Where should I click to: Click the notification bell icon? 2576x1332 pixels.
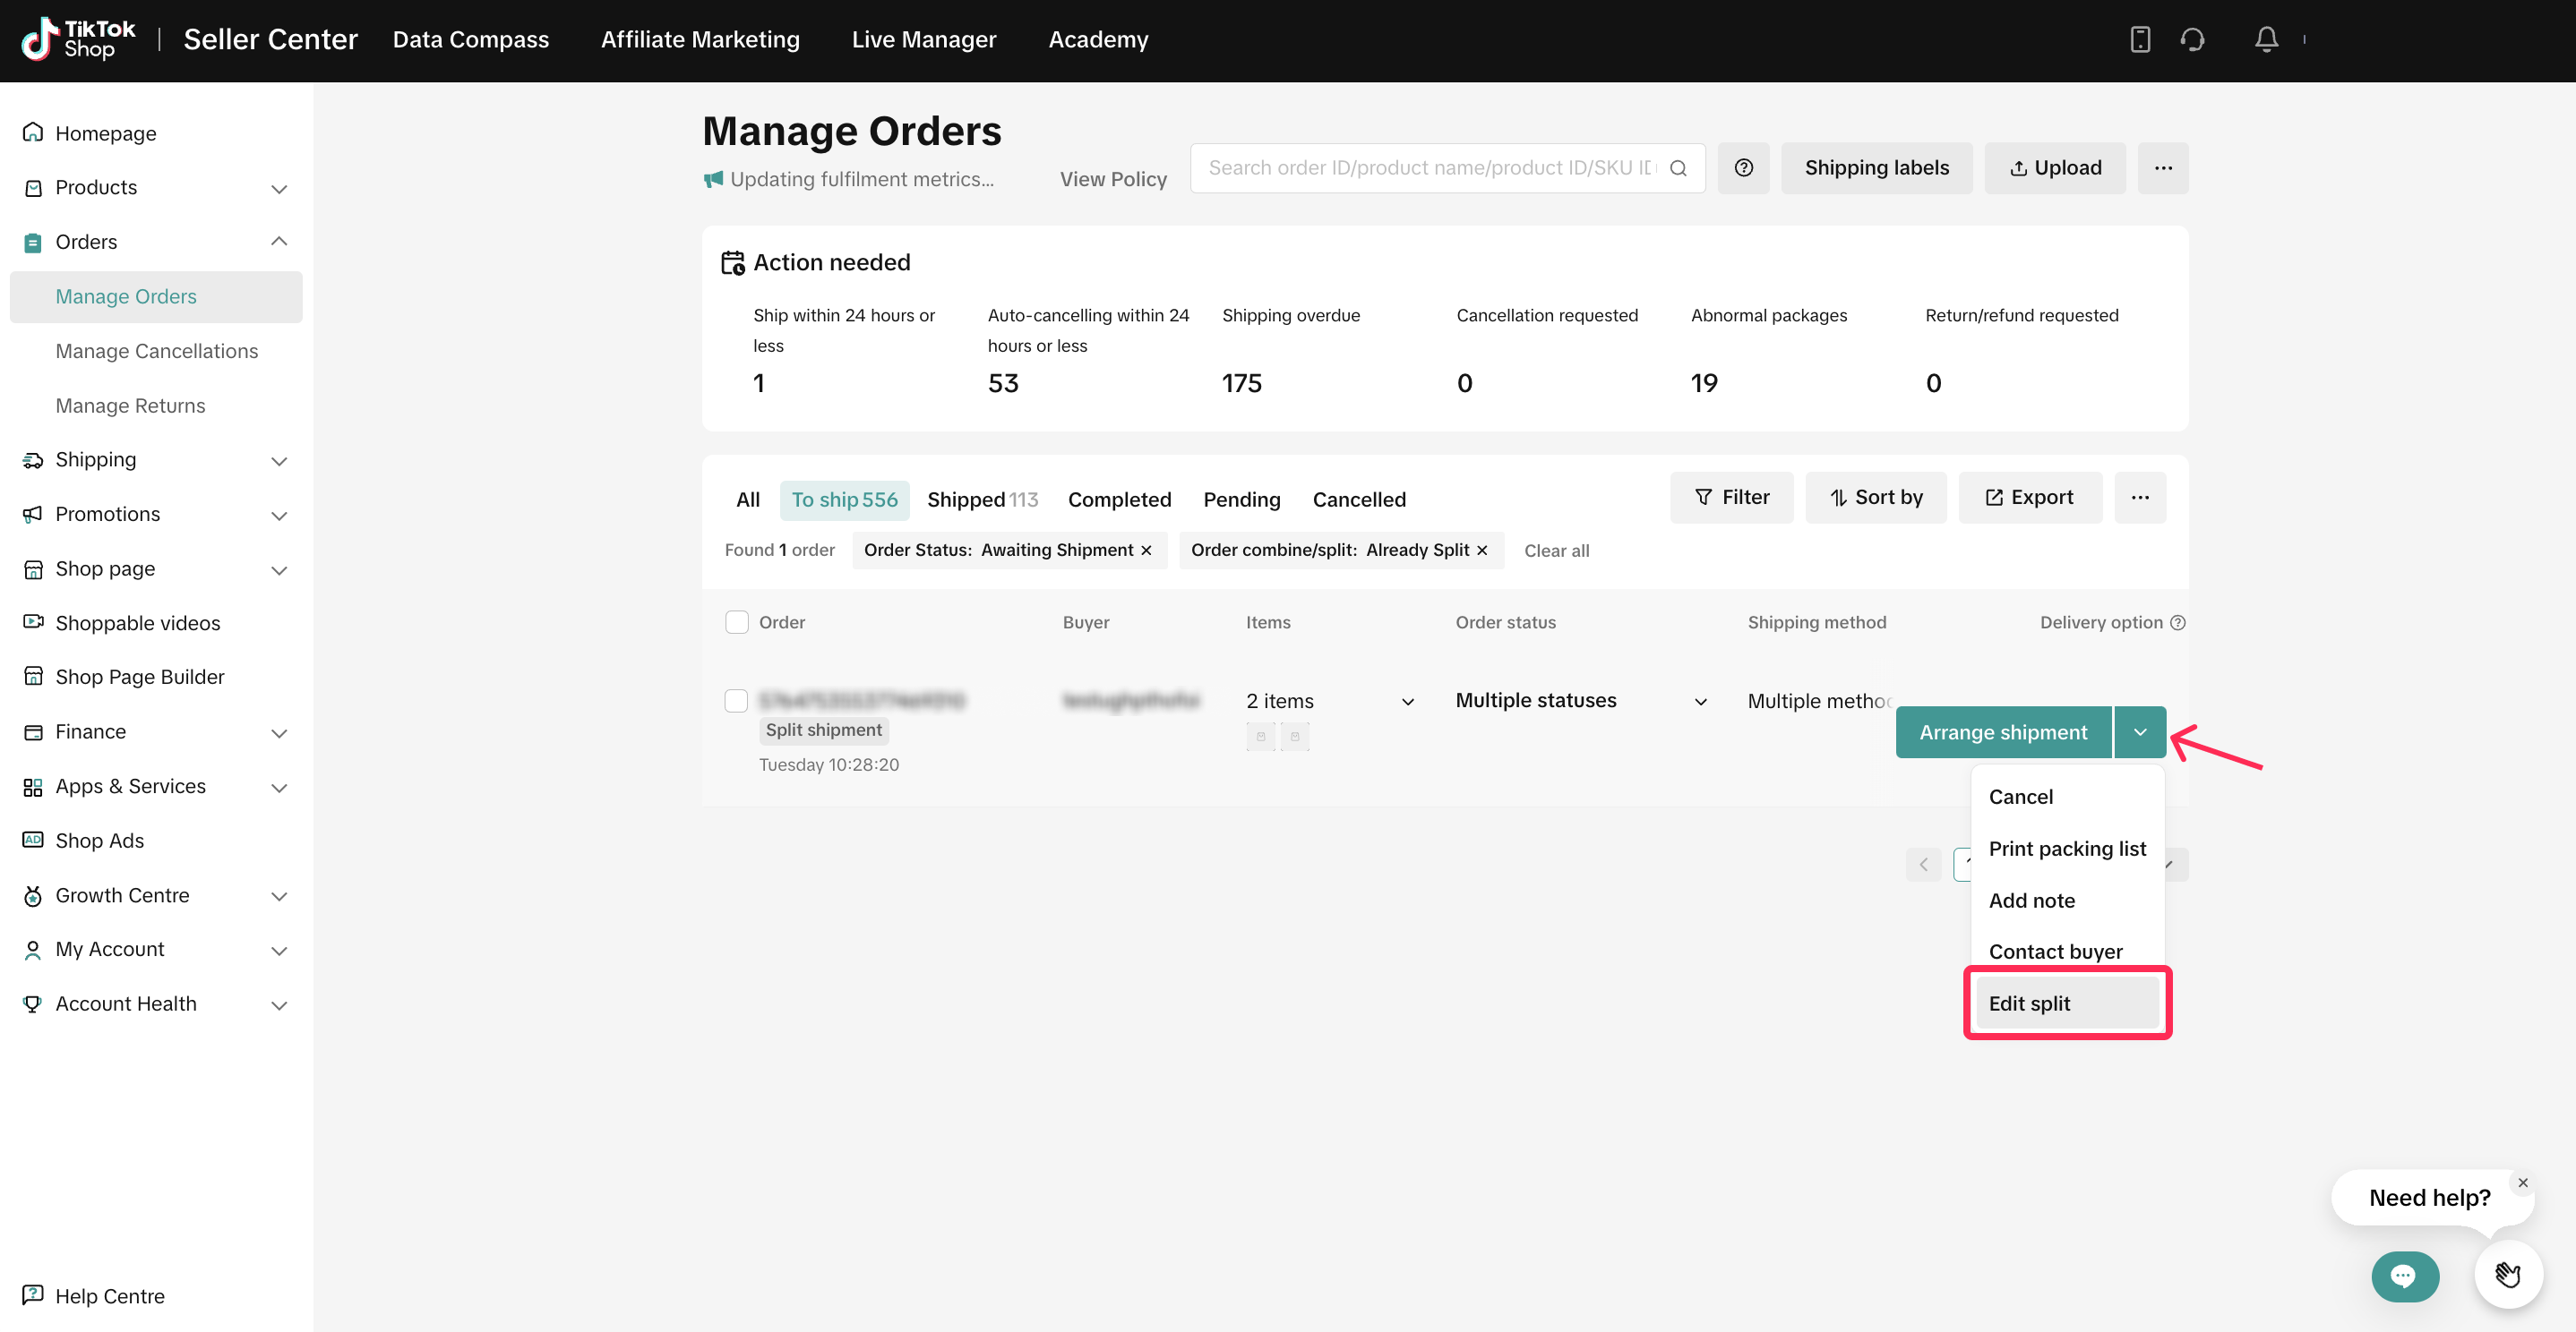[x=2266, y=39]
